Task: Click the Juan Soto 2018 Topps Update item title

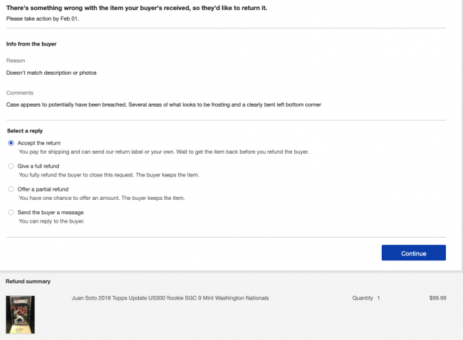Action: pyautogui.click(x=170, y=298)
